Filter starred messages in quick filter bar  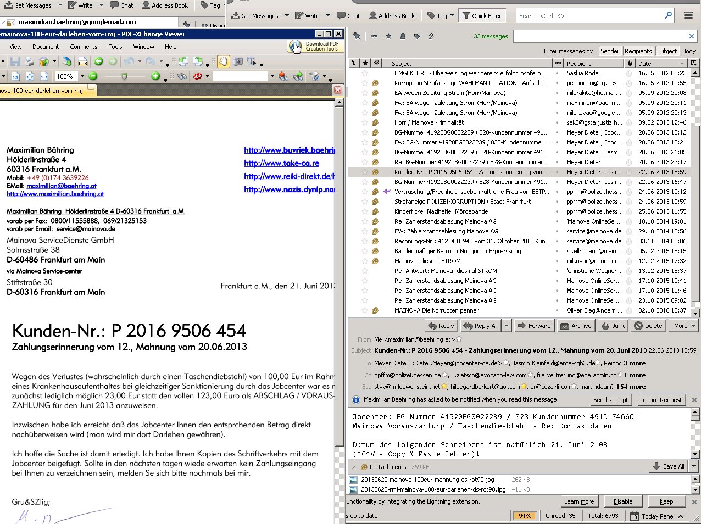[388, 36]
